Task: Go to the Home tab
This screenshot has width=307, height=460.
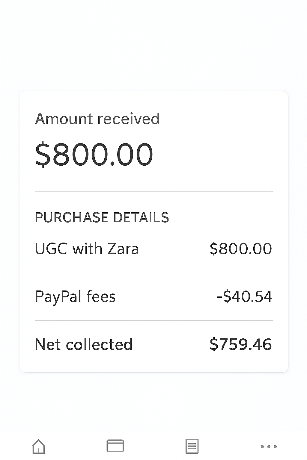Action: [39, 446]
